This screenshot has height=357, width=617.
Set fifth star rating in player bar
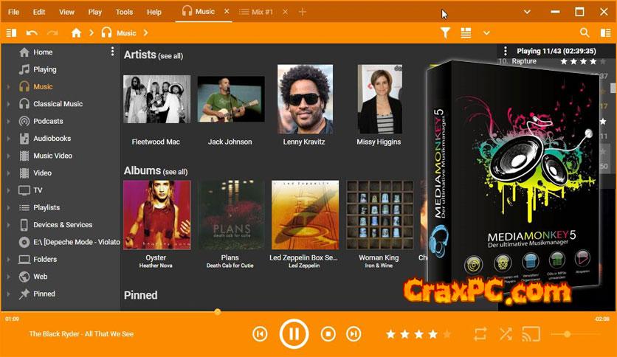(447, 334)
